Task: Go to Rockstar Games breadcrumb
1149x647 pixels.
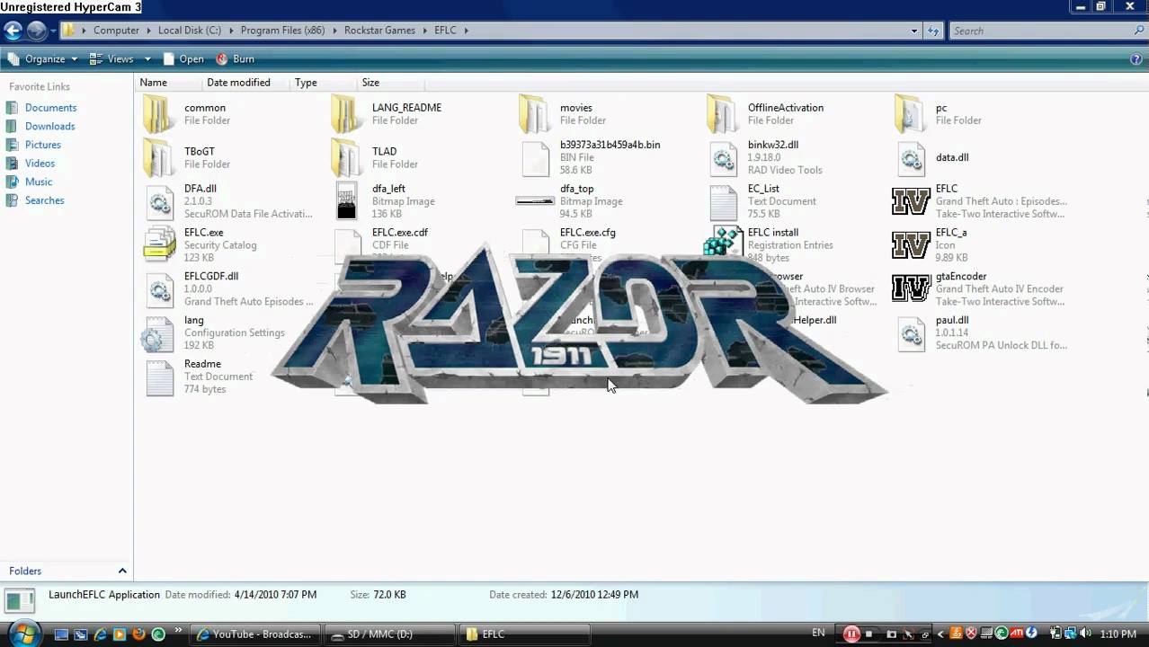Action: 379,31
